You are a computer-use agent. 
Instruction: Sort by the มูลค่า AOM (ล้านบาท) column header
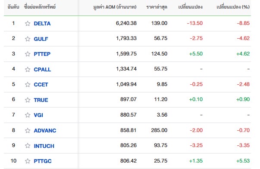coord(115,7)
